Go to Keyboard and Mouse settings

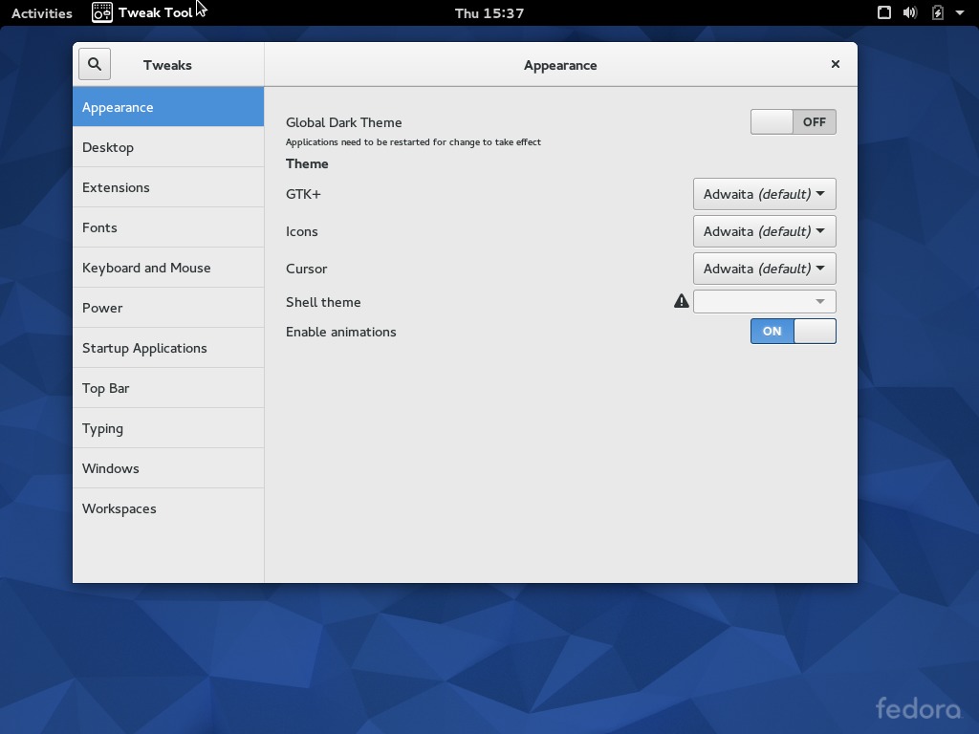[x=146, y=268]
